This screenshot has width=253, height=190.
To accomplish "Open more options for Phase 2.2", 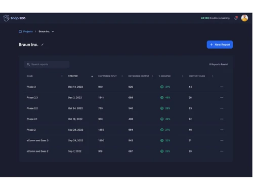I will pyautogui.click(x=222, y=108).
